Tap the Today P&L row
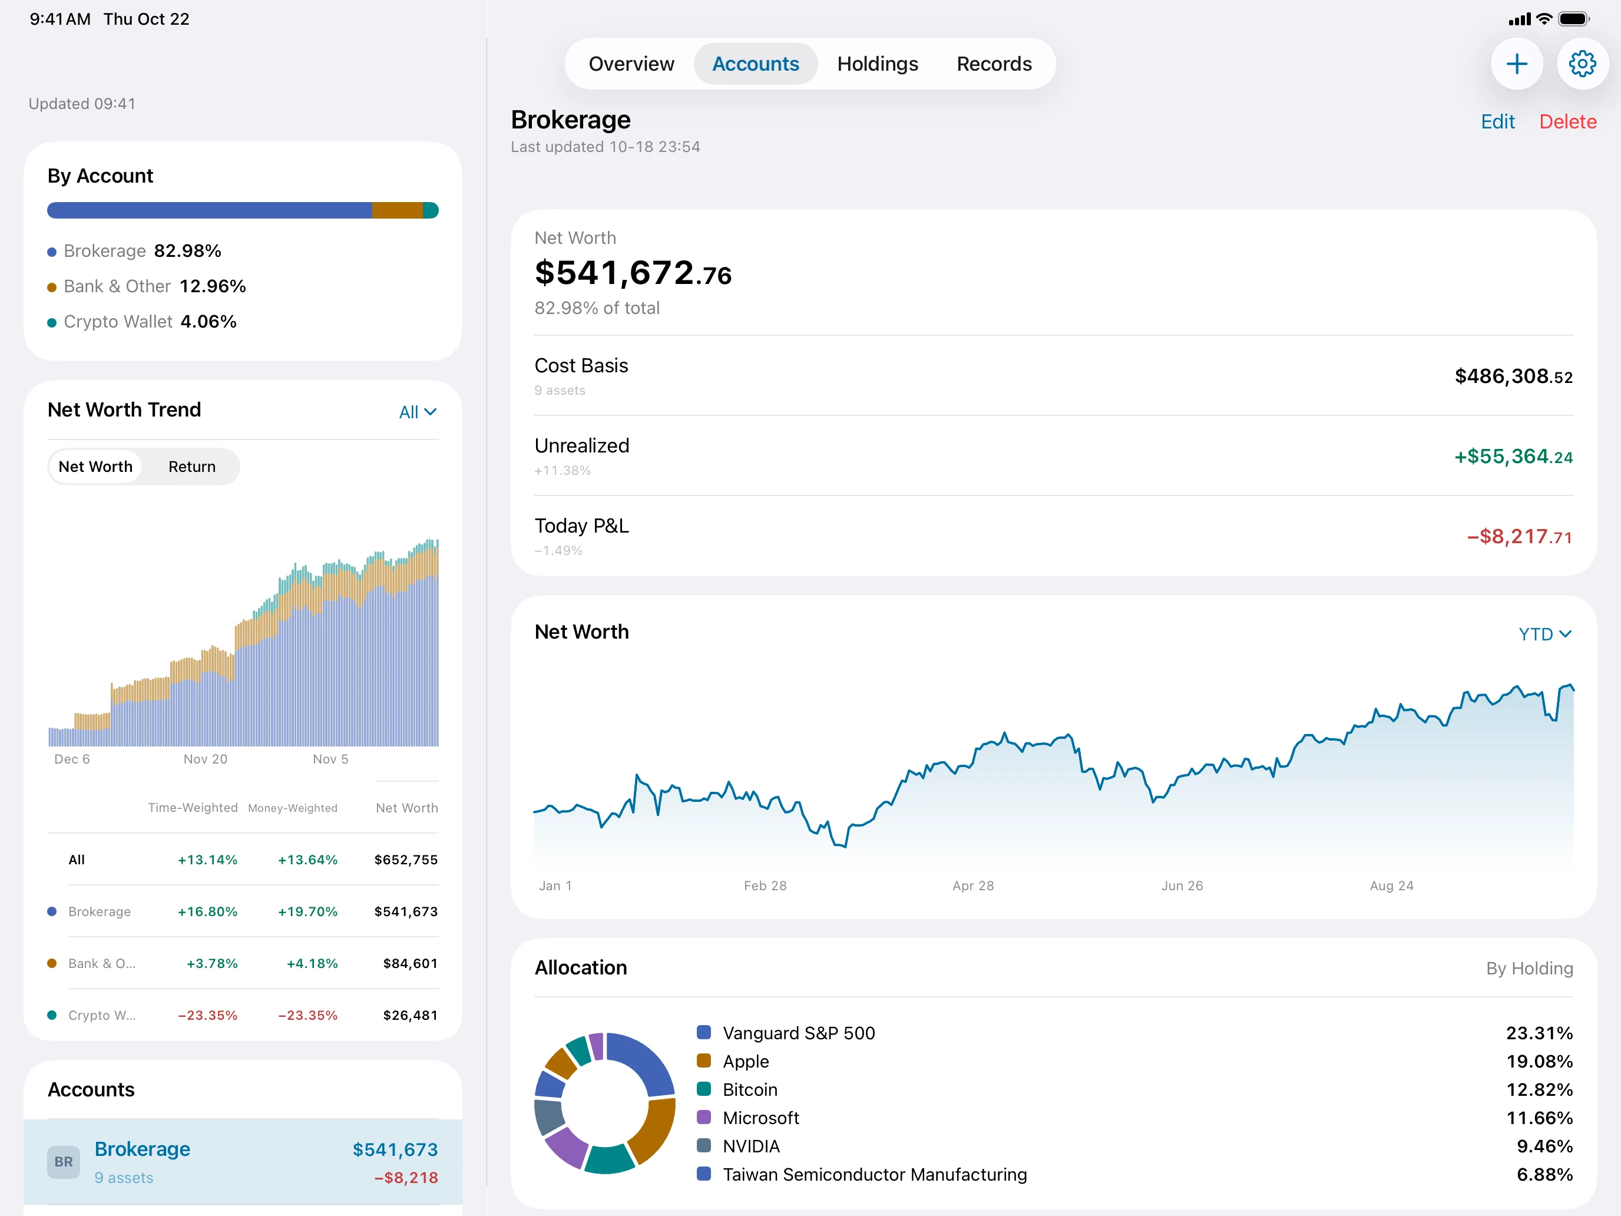 point(1053,536)
